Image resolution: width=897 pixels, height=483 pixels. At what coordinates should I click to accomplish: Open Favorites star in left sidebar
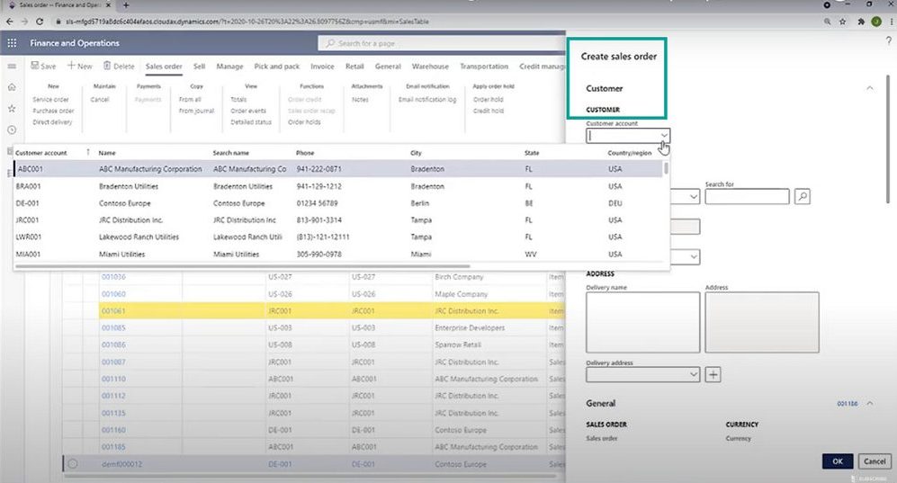[12, 108]
